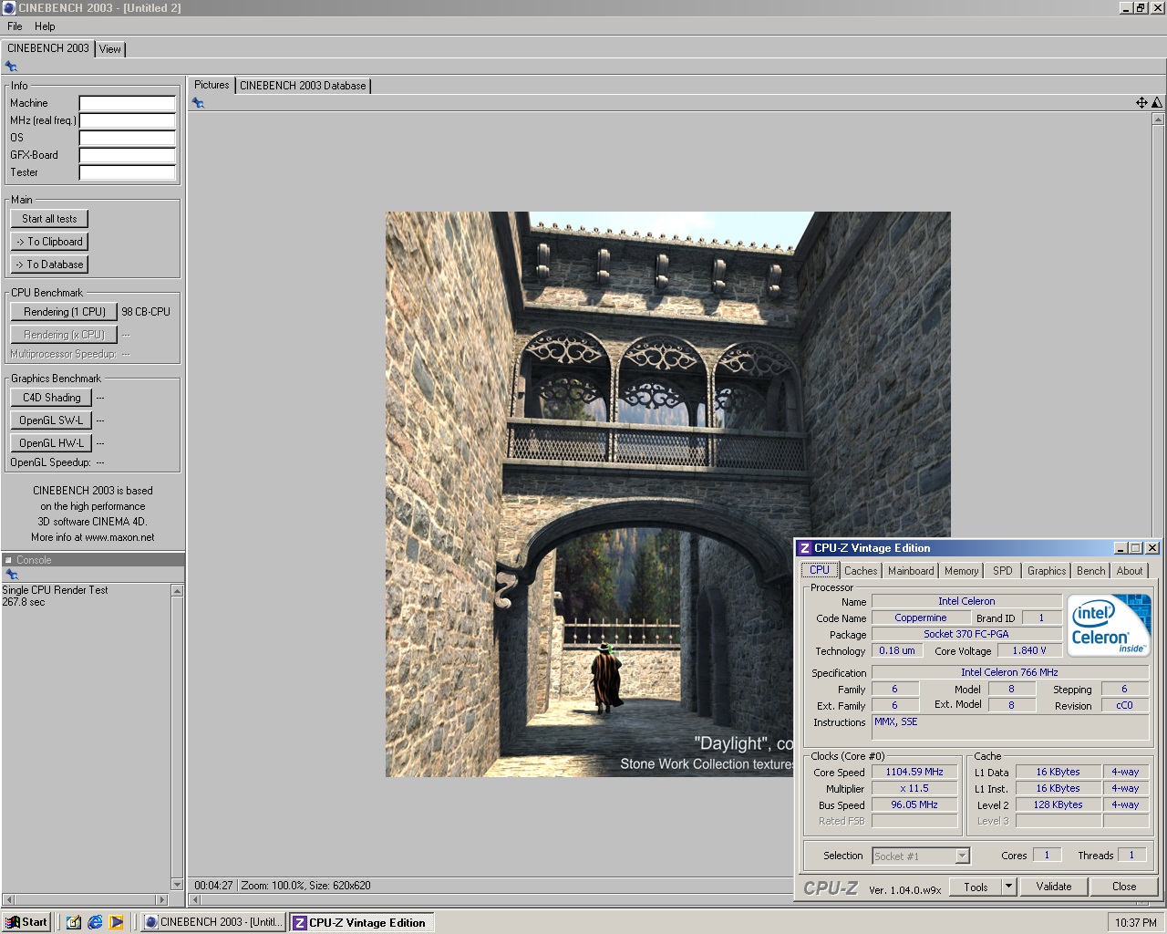
Task: Open the Bench tab in CPU-Z
Action: (x=1091, y=571)
